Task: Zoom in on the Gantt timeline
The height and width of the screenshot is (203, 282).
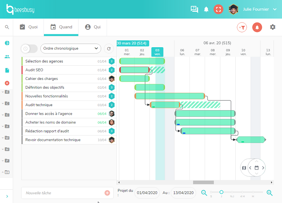Action: coord(270,193)
